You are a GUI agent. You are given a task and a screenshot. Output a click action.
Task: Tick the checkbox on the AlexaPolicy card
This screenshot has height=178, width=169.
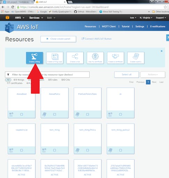click(x=54, y=114)
